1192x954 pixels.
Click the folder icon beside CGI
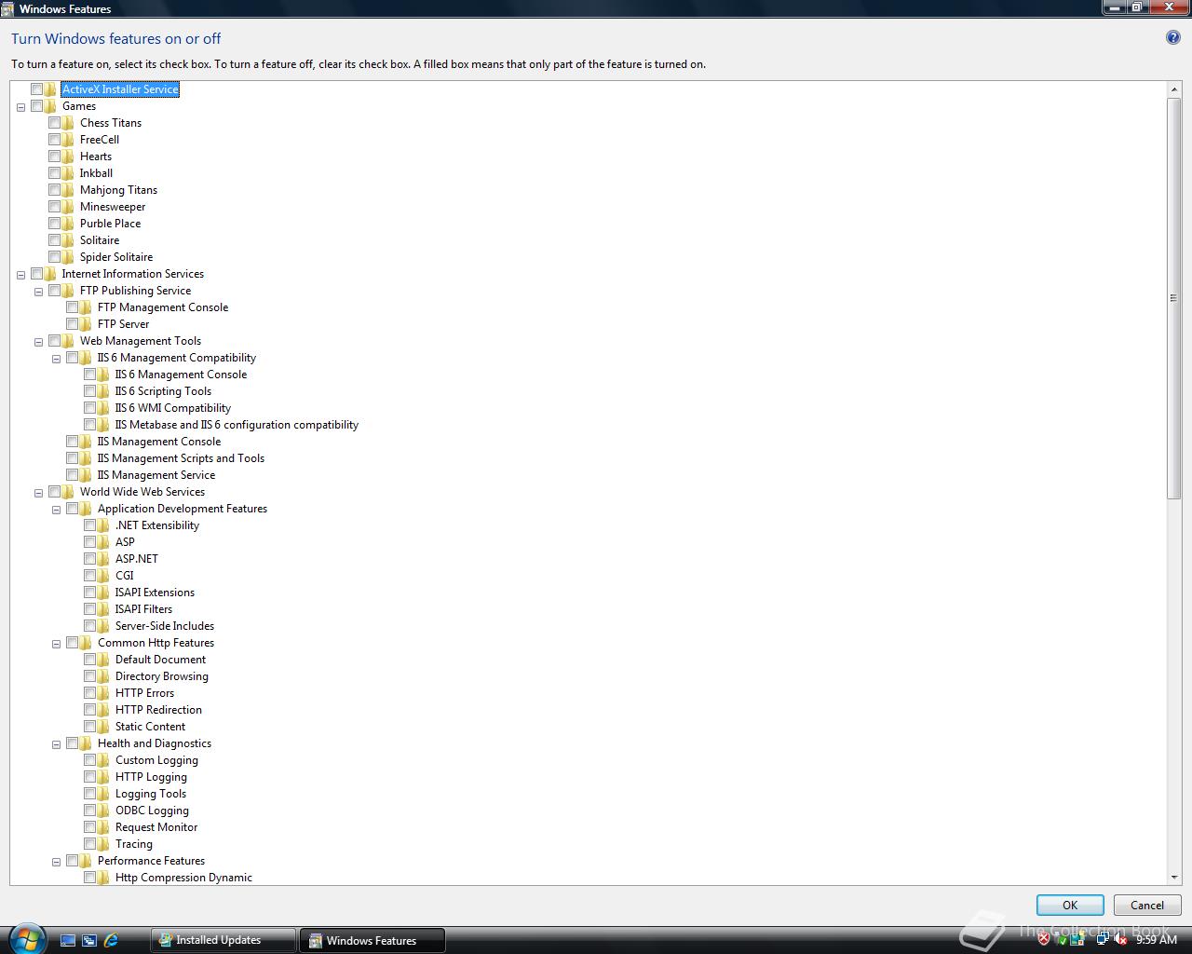point(102,576)
